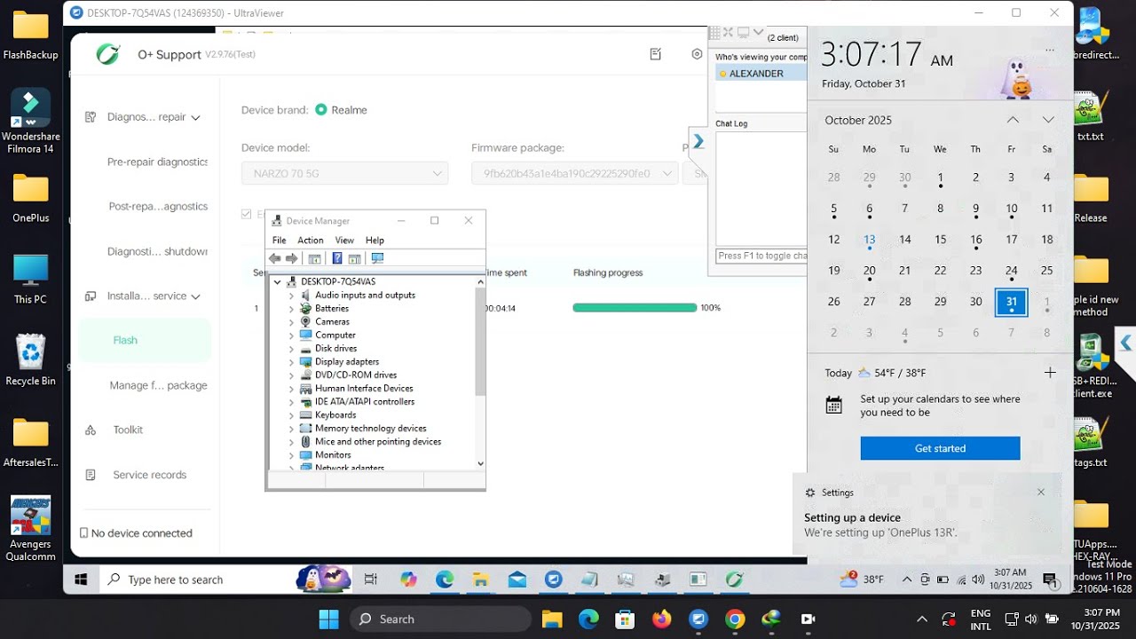Click local taskbar Search box
Viewport: 1136px width, 639px height.
coord(440,619)
